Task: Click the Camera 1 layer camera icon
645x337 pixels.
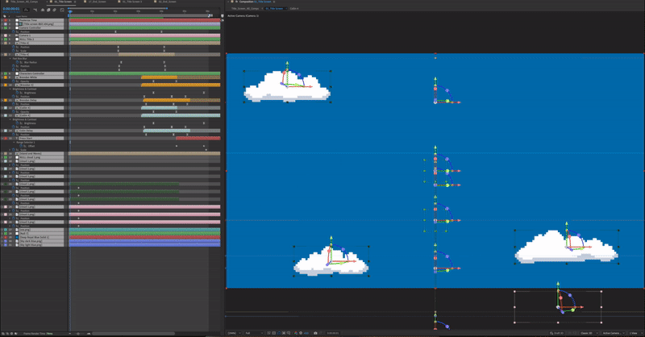Action: tap(17, 35)
